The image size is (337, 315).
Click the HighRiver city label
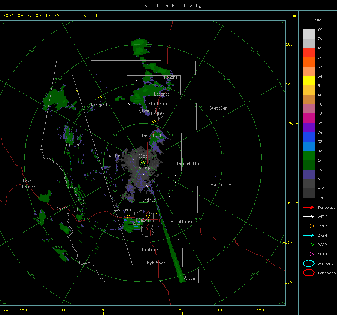click(x=155, y=263)
